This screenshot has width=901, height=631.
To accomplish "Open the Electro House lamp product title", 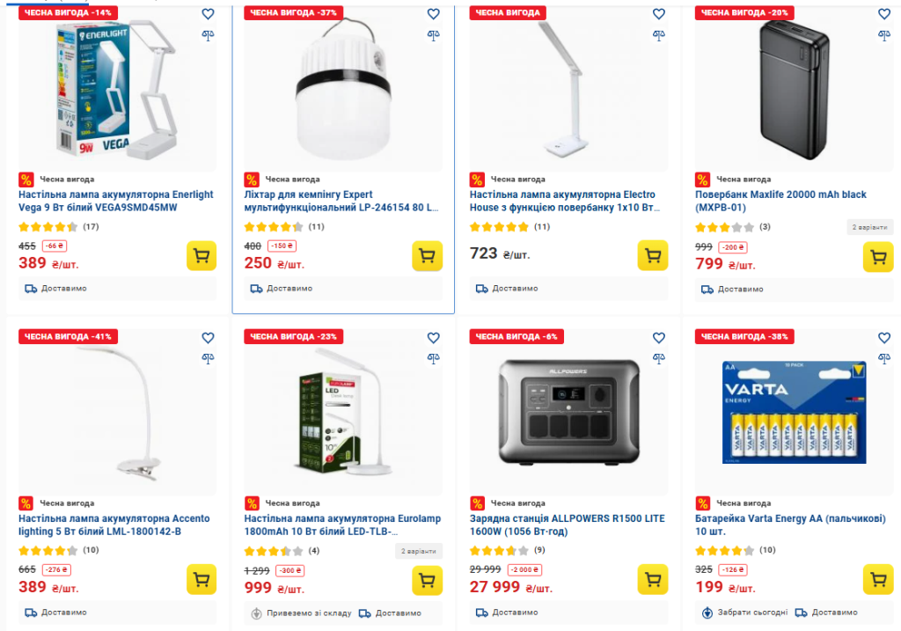I will (563, 201).
